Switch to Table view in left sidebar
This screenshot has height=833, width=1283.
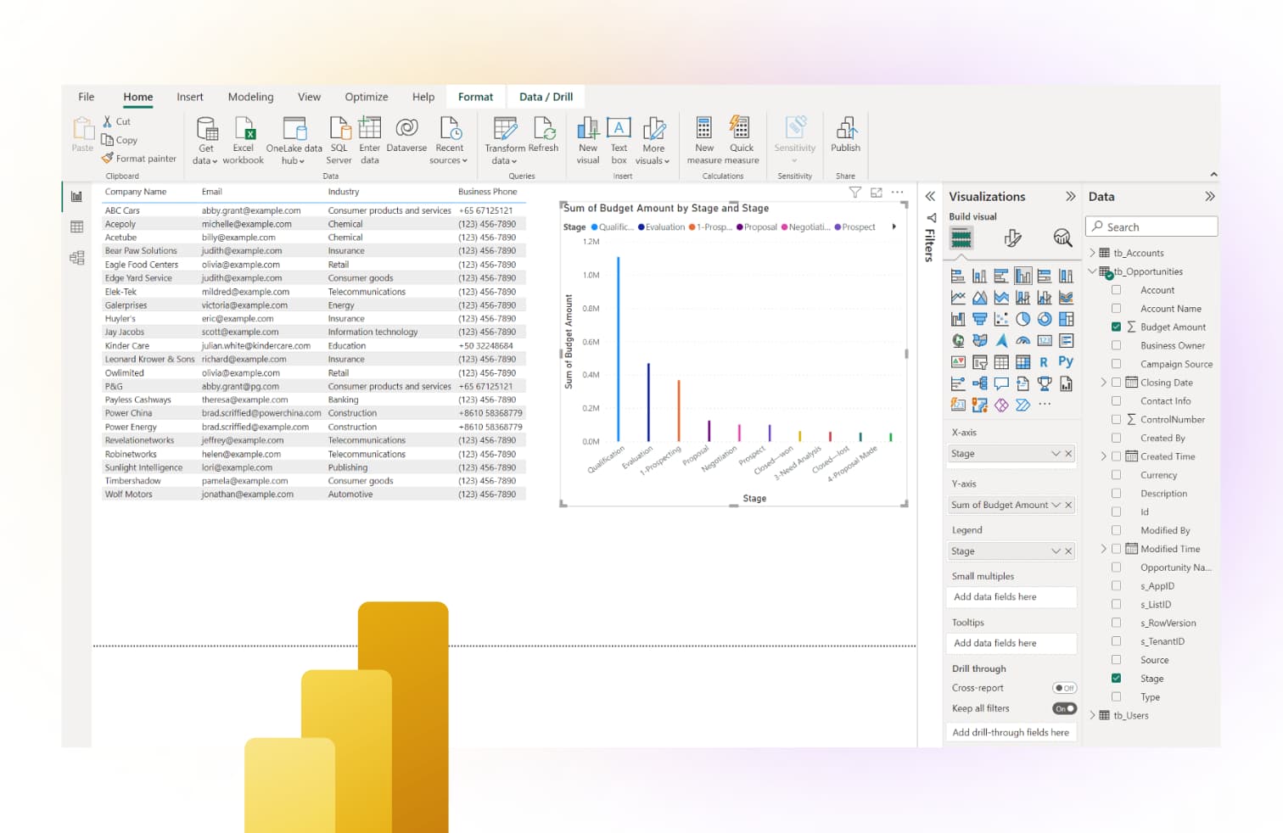77,227
